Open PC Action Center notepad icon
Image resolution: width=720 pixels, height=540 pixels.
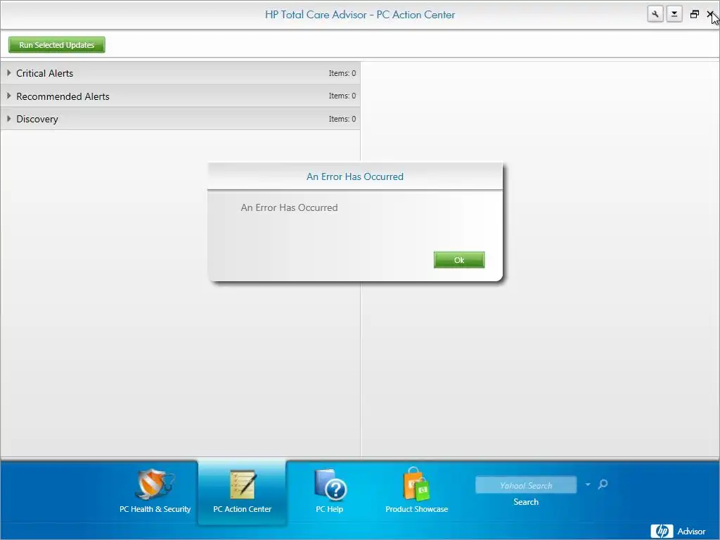pyautogui.click(x=243, y=484)
